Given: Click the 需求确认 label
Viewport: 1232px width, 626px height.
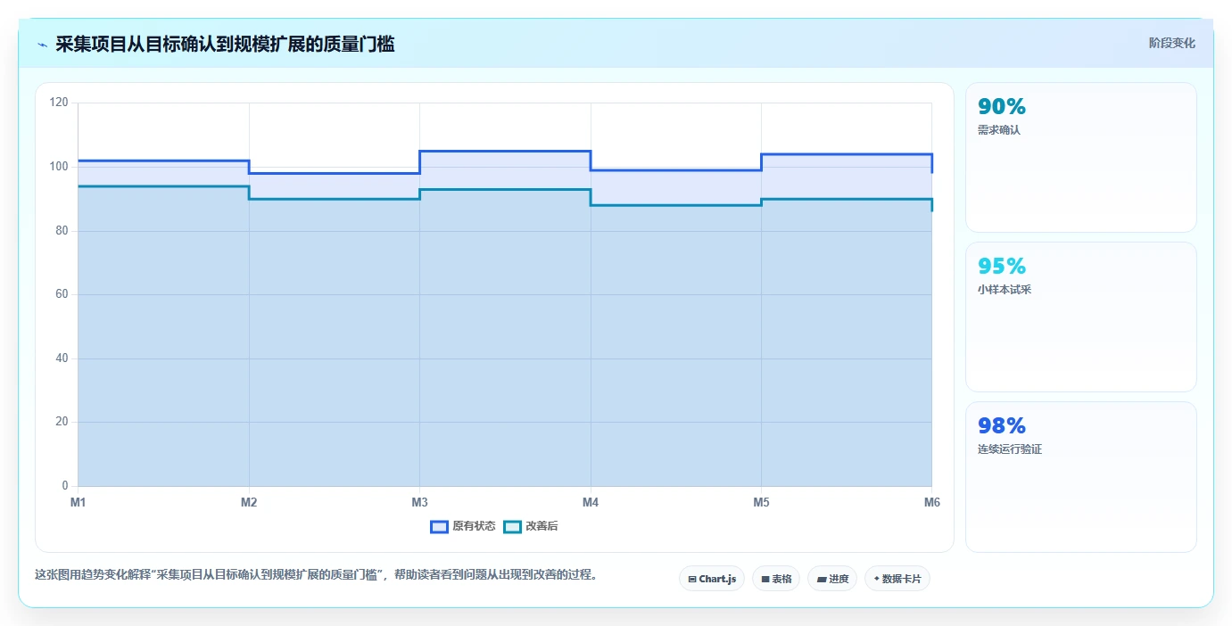Looking at the screenshot, I should [999, 130].
